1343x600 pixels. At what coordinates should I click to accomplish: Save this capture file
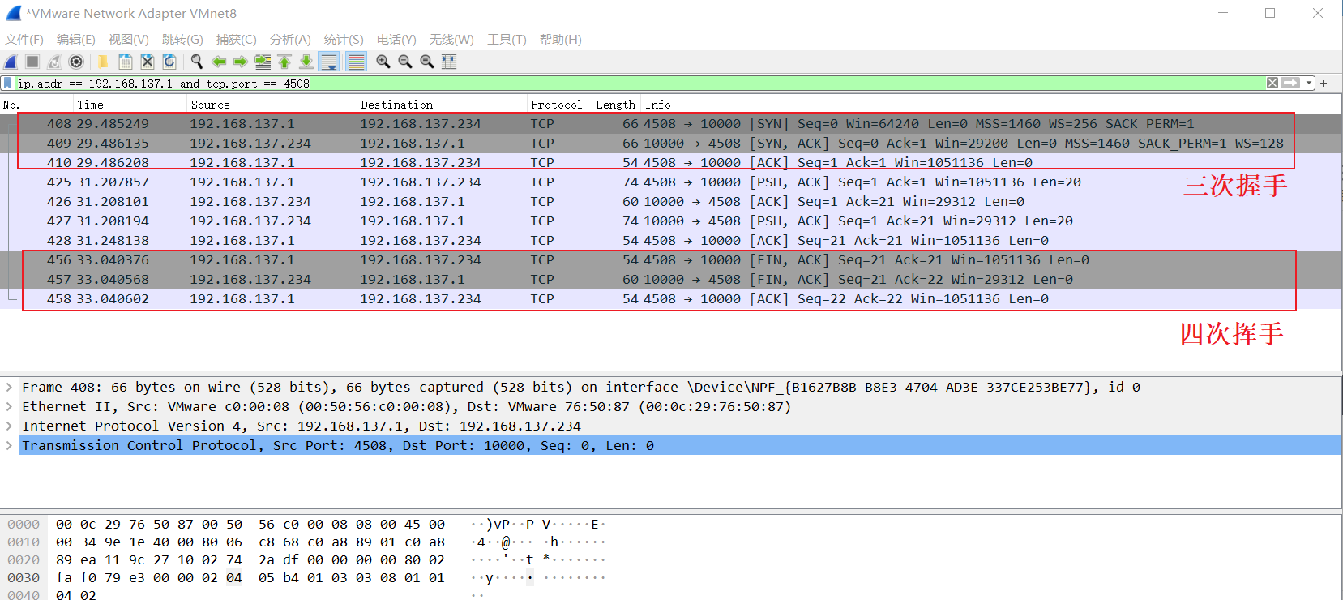tap(126, 62)
